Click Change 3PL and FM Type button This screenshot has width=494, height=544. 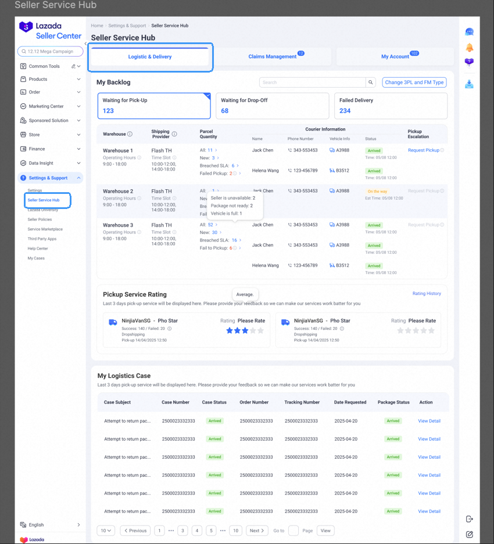414,82
